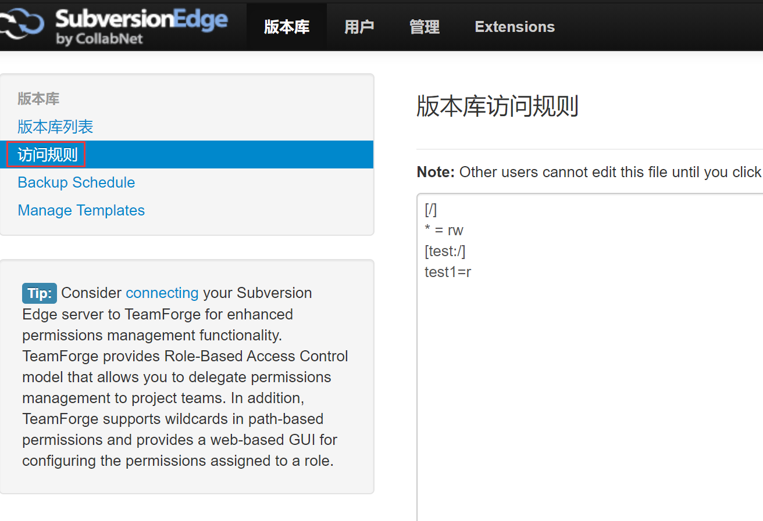763x521 pixels.
Task: Switch to the 用户 navigation tab
Action: pyautogui.click(x=359, y=27)
